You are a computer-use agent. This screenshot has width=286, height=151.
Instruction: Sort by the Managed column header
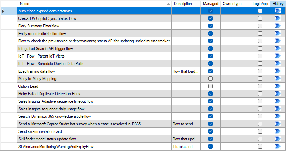click(x=211, y=4)
